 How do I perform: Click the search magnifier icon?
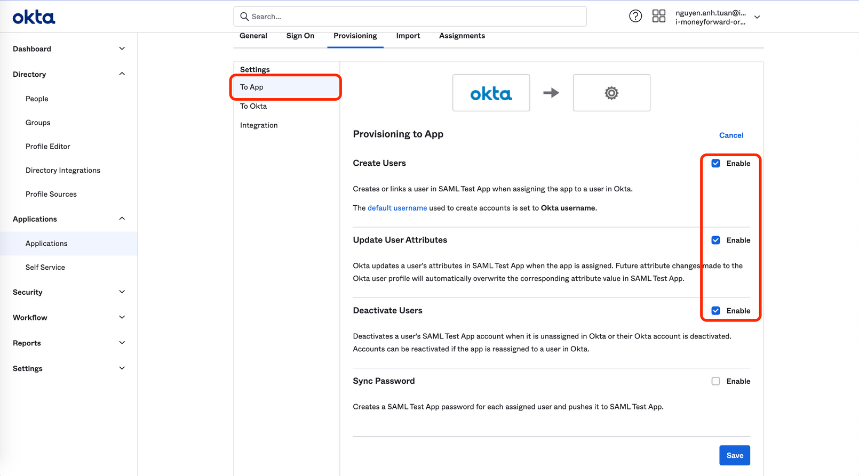click(x=244, y=17)
